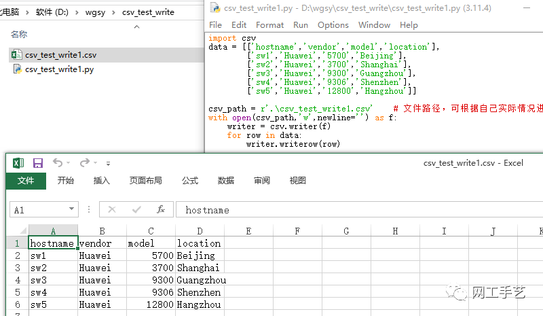Switch to the 开始 ribbon tab
Image resolution: width=543 pixels, height=316 pixels.
[65, 181]
